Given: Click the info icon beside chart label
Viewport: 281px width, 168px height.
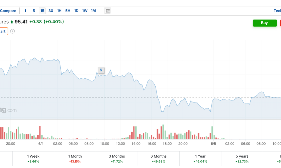Looking at the screenshot, I should click(12, 31).
